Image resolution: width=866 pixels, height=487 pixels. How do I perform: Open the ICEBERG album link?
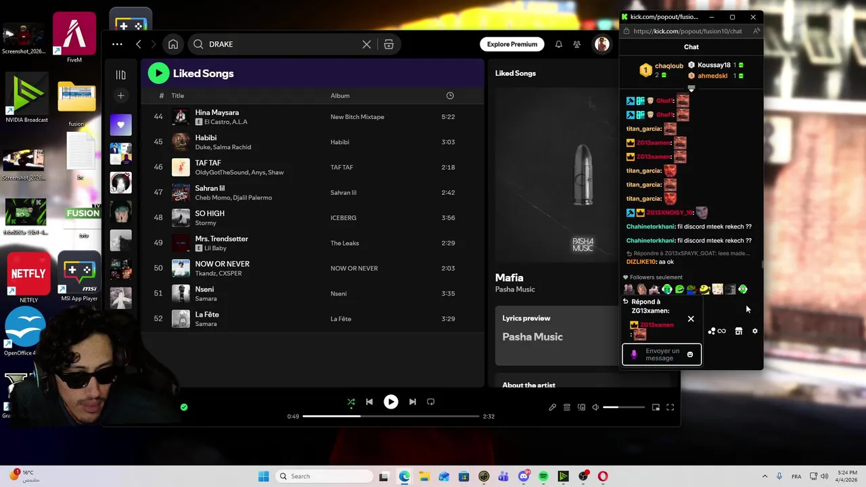coord(343,218)
